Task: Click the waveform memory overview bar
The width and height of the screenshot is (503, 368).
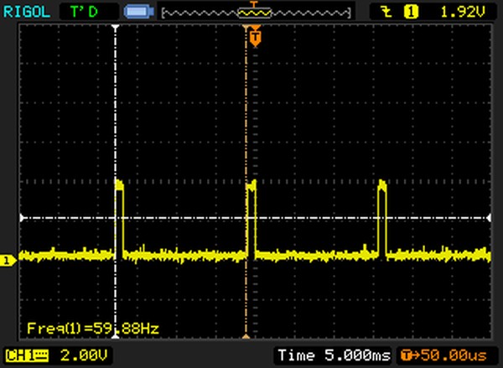Action: [255, 13]
